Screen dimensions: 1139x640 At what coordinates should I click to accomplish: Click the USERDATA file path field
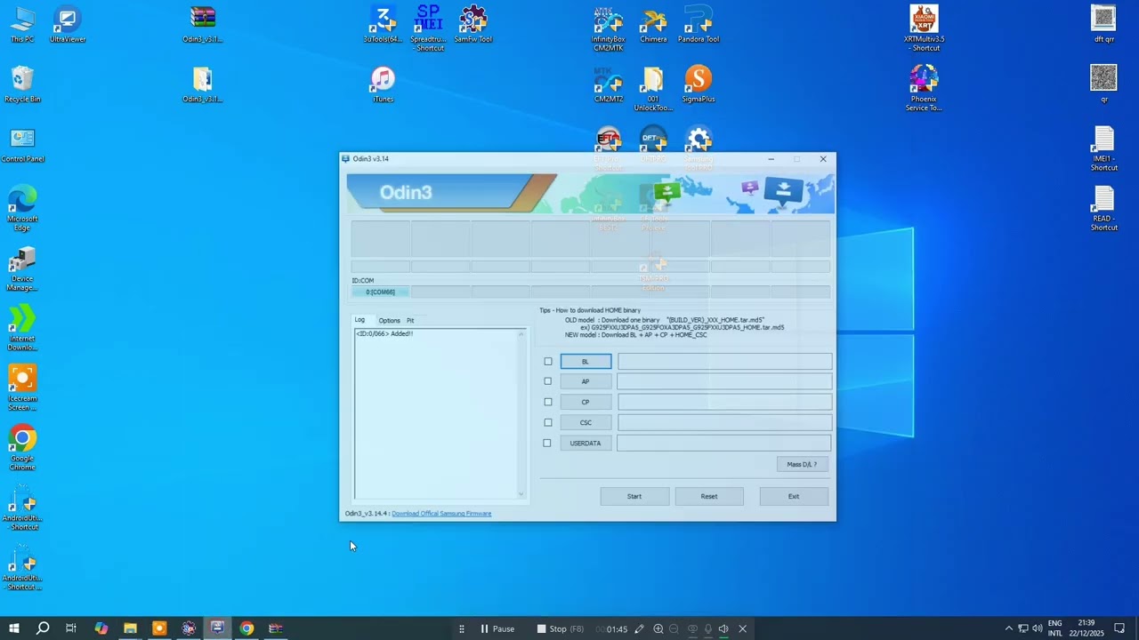(x=724, y=443)
